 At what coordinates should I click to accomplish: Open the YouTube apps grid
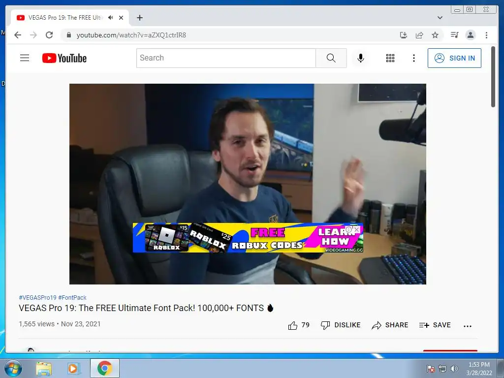coord(390,58)
